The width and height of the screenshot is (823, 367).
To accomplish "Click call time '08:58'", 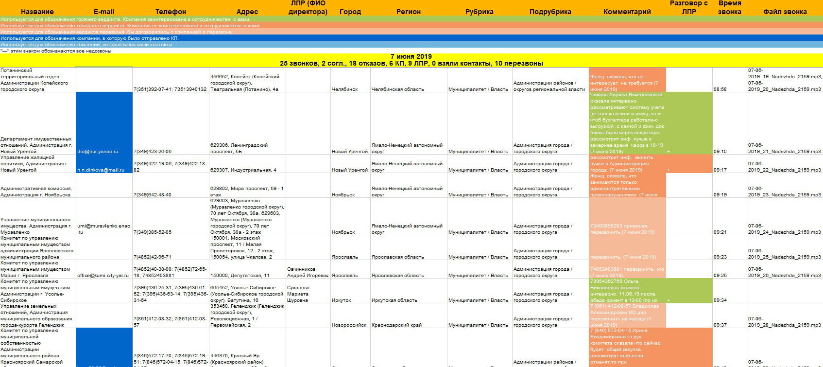I will 720,89.
